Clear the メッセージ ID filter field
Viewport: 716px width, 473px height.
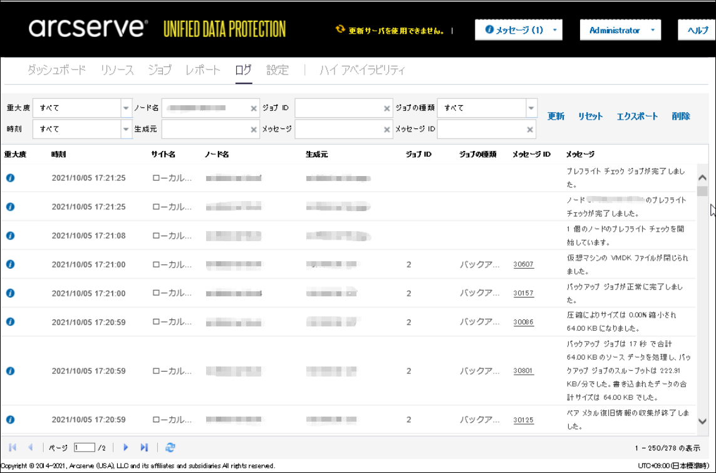(x=530, y=130)
